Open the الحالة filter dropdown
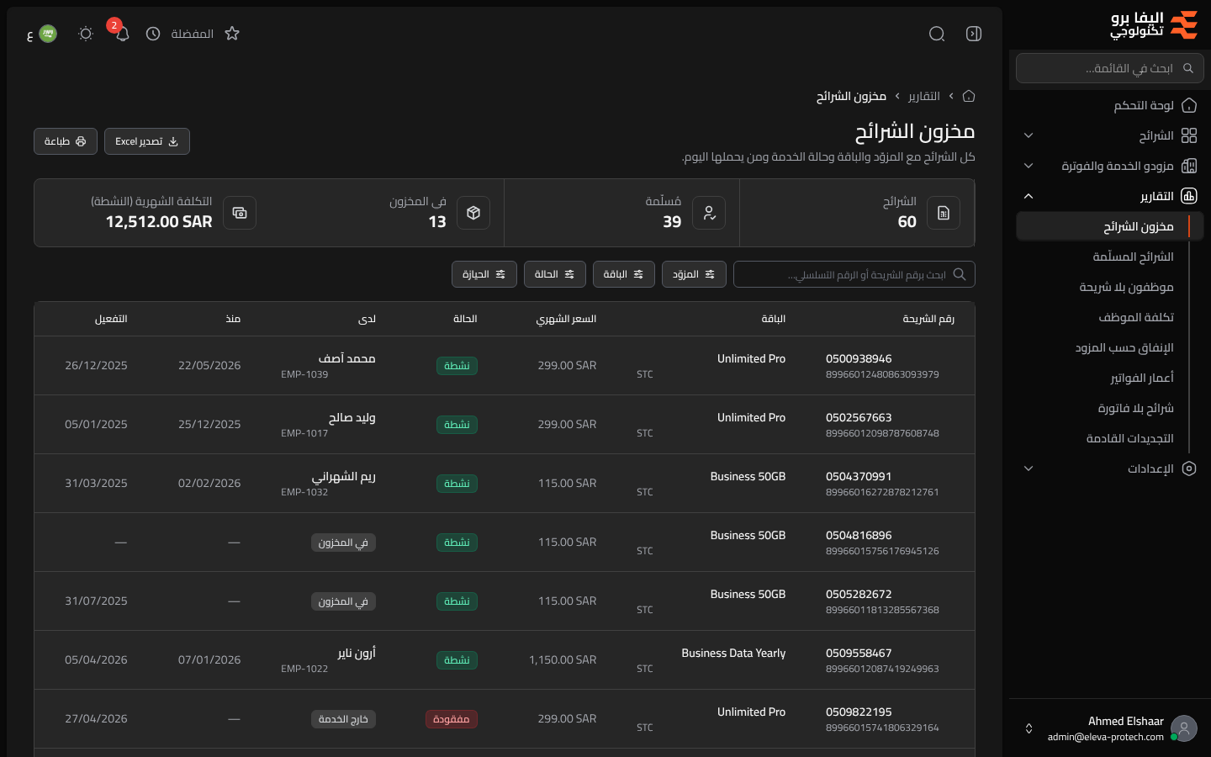The height and width of the screenshot is (757, 1211). click(555, 274)
